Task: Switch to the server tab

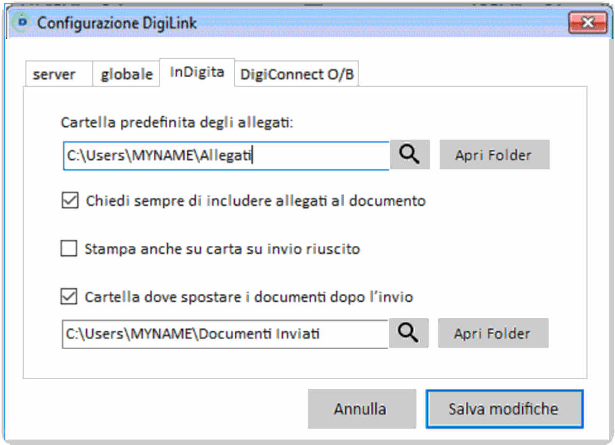Action: coord(59,74)
